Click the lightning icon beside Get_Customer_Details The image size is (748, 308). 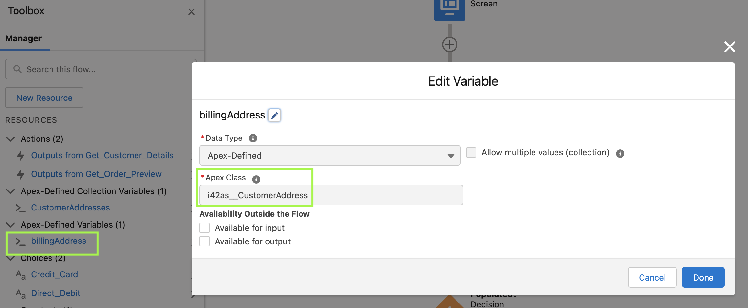(21, 156)
